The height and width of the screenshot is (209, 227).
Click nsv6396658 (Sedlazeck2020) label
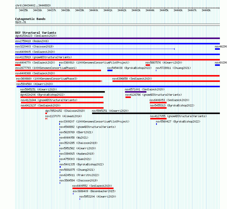[x=132, y=79]
